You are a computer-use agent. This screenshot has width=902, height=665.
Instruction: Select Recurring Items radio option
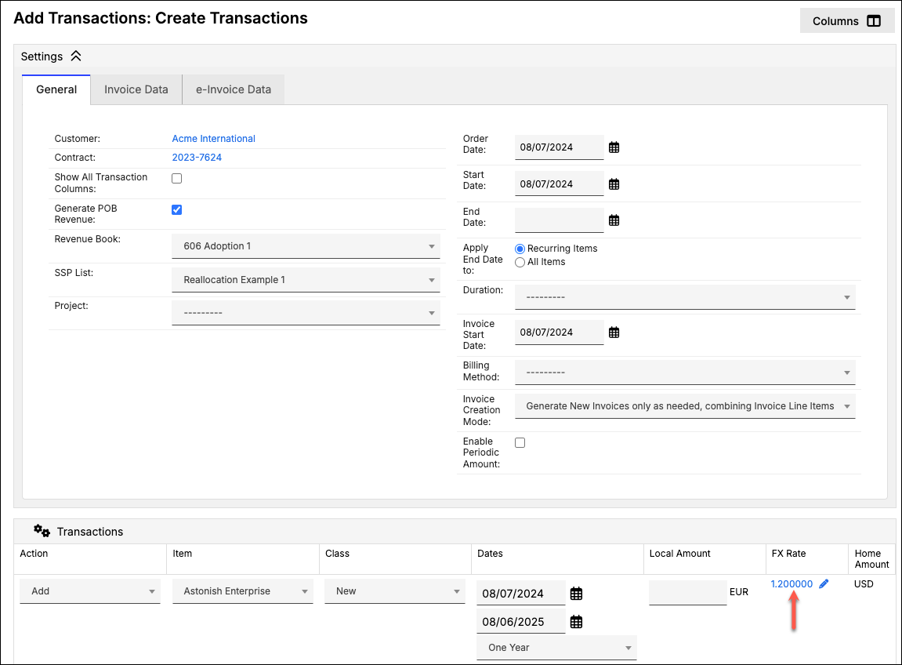tap(520, 249)
